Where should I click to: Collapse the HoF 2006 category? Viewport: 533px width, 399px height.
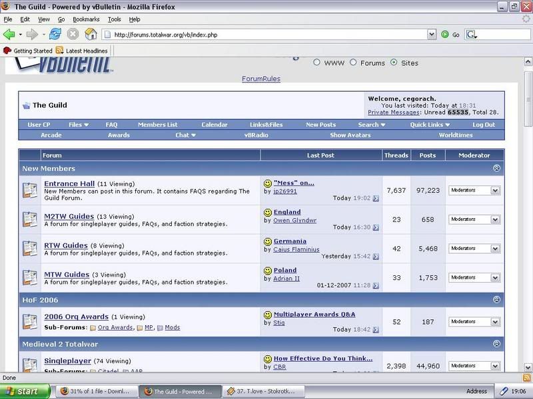(x=496, y=300)
